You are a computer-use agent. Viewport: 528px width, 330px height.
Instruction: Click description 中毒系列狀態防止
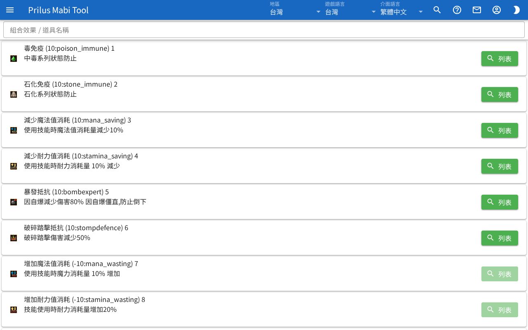point(50,58)
